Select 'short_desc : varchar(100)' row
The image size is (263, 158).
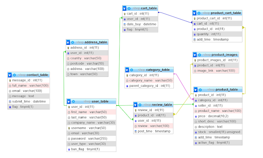(x=218, y=121)
